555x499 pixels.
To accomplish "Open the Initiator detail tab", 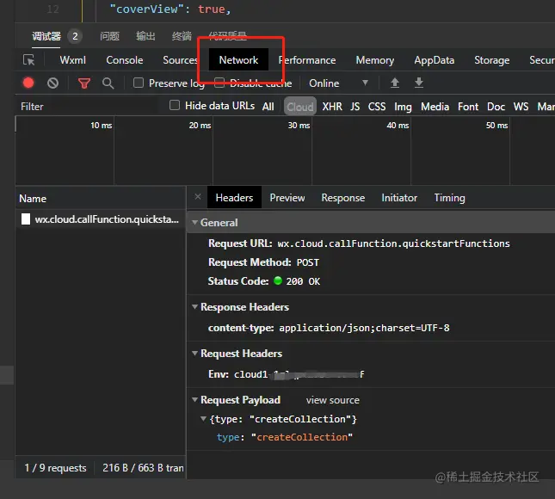I will [x=399, y=198].
